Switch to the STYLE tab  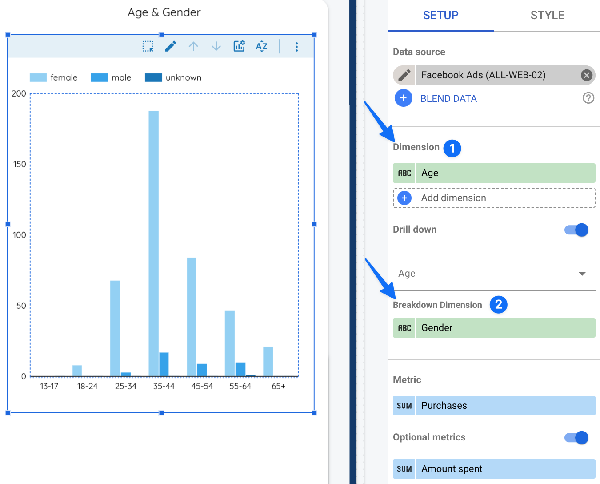pyautogui.click(x=547, y=15)
